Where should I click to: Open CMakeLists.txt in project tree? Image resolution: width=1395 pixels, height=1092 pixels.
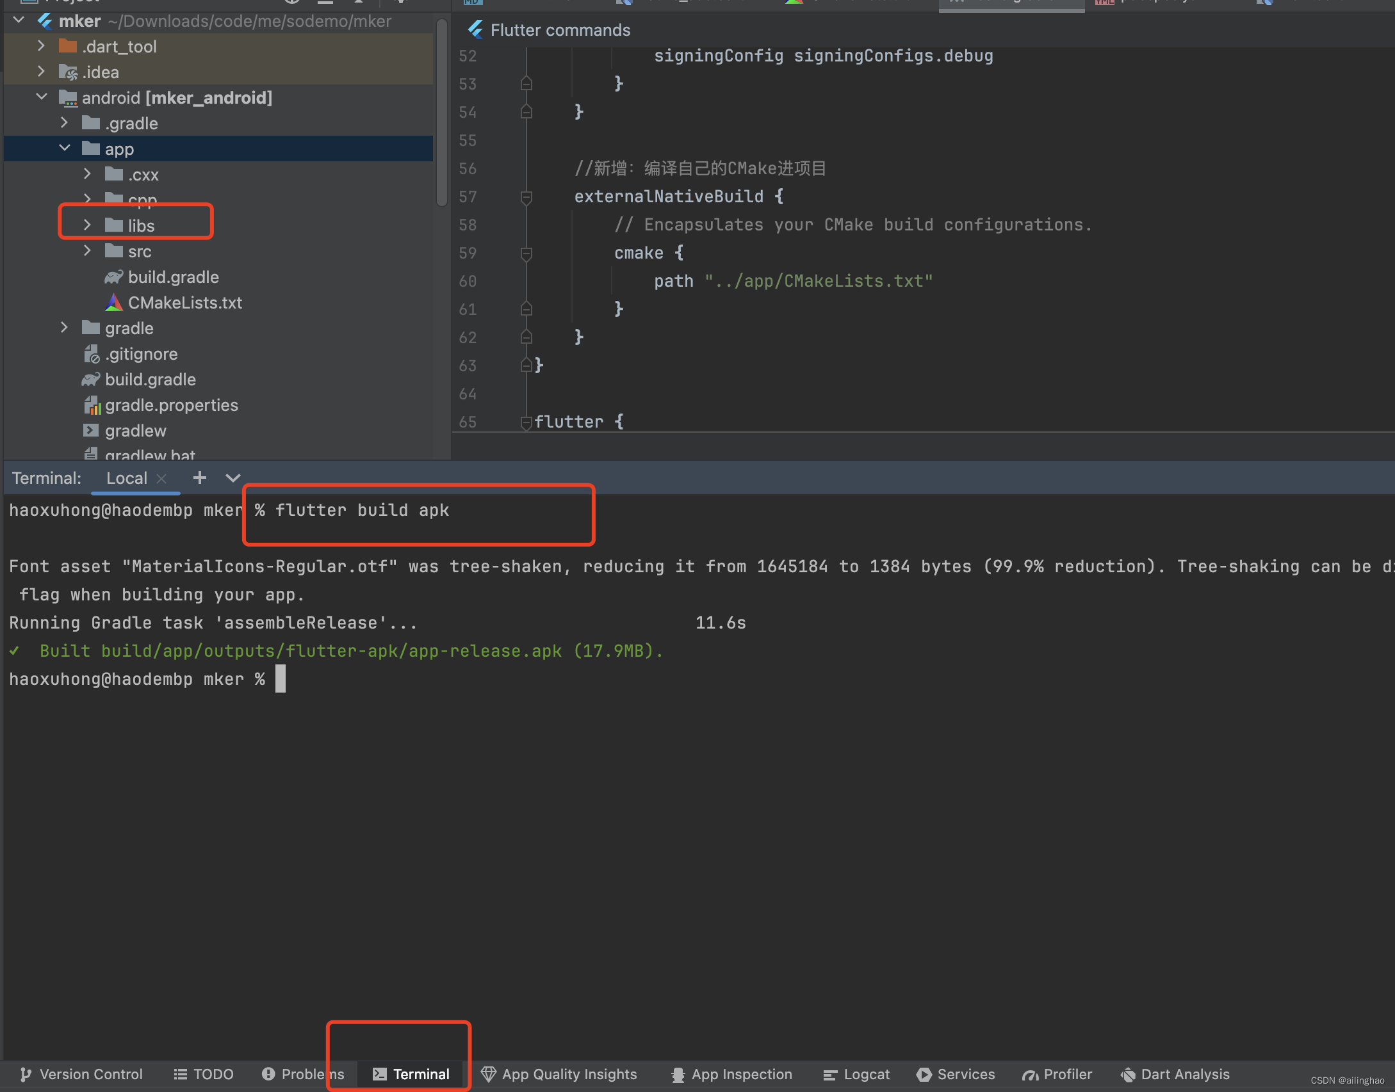coord(184,303)
